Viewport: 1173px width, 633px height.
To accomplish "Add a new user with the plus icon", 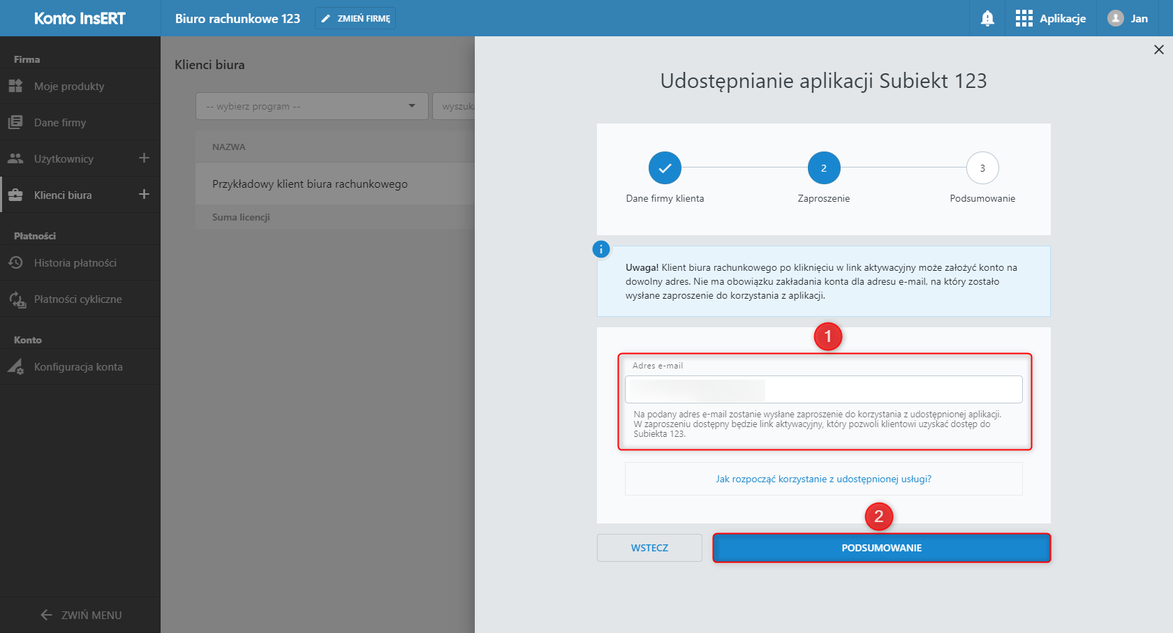I will tap(144, 158).
